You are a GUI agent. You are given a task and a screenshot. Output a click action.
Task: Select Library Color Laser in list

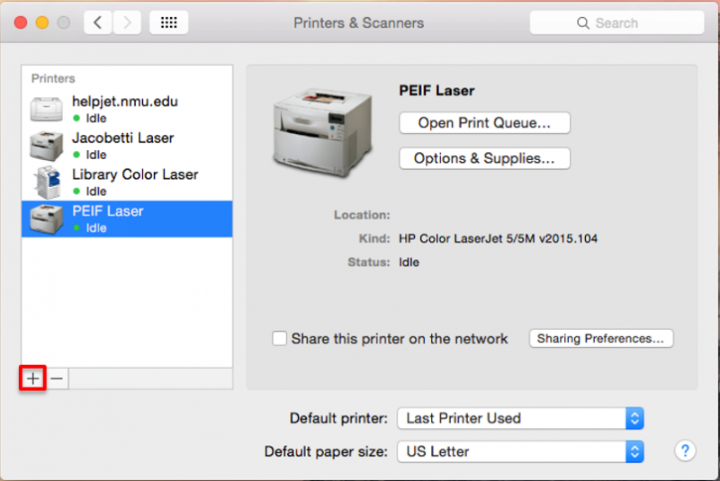point(127,183)
